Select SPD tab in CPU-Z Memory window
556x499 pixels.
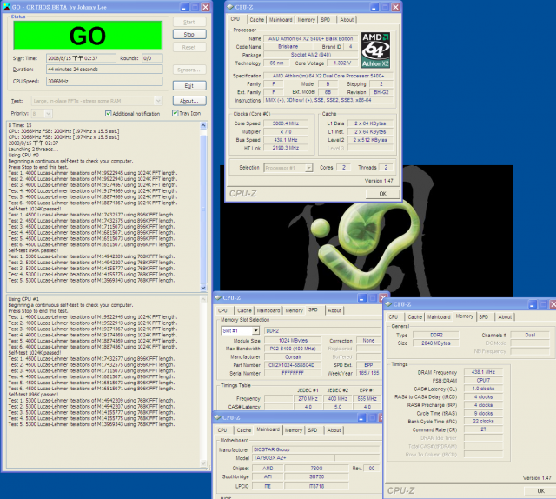tap(484, 317)
